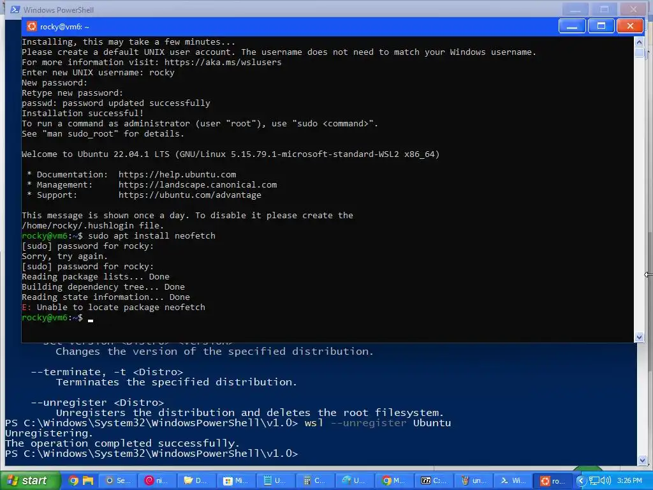This screenshot has height=490, width=653.
Task: Launch Chrome from the quick launch bar
Action: point(73,480)
